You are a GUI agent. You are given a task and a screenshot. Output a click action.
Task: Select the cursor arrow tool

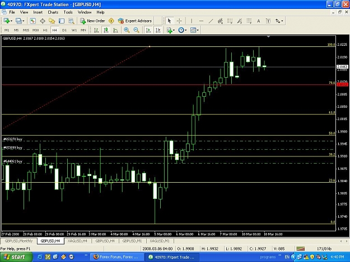[169, 21]
